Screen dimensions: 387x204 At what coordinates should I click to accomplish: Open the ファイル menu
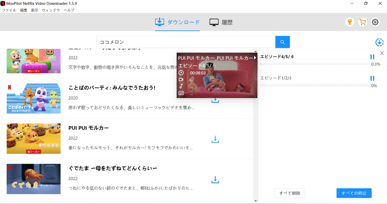(x=9, y=10)
